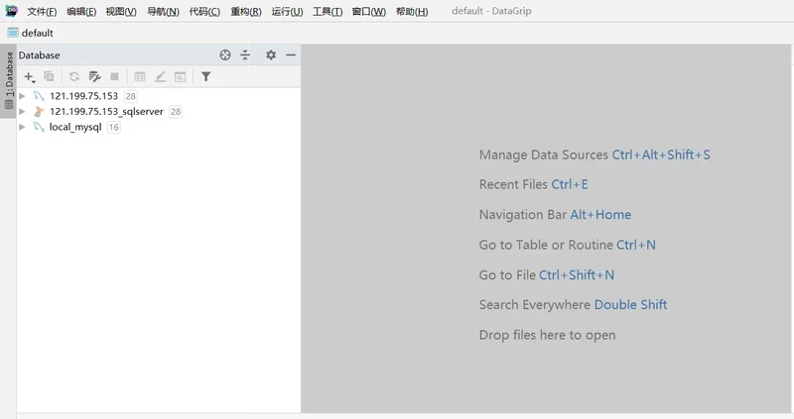Expand the 121.199.75.153_sqlserver node
The height and width of the screenshot is (419, 794).
pyautogui.click(x=23, y=112)
